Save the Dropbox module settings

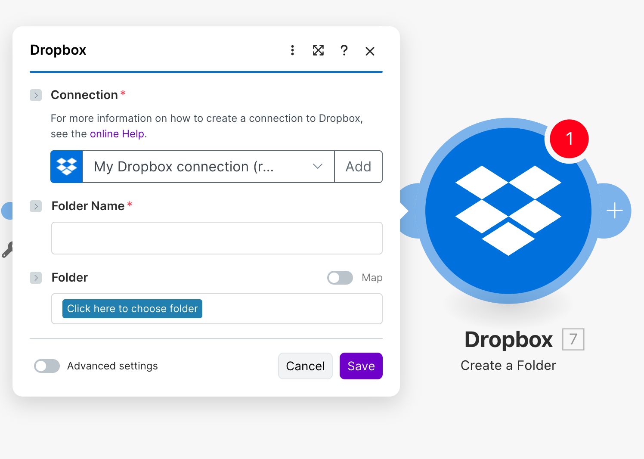coord(361,366)
